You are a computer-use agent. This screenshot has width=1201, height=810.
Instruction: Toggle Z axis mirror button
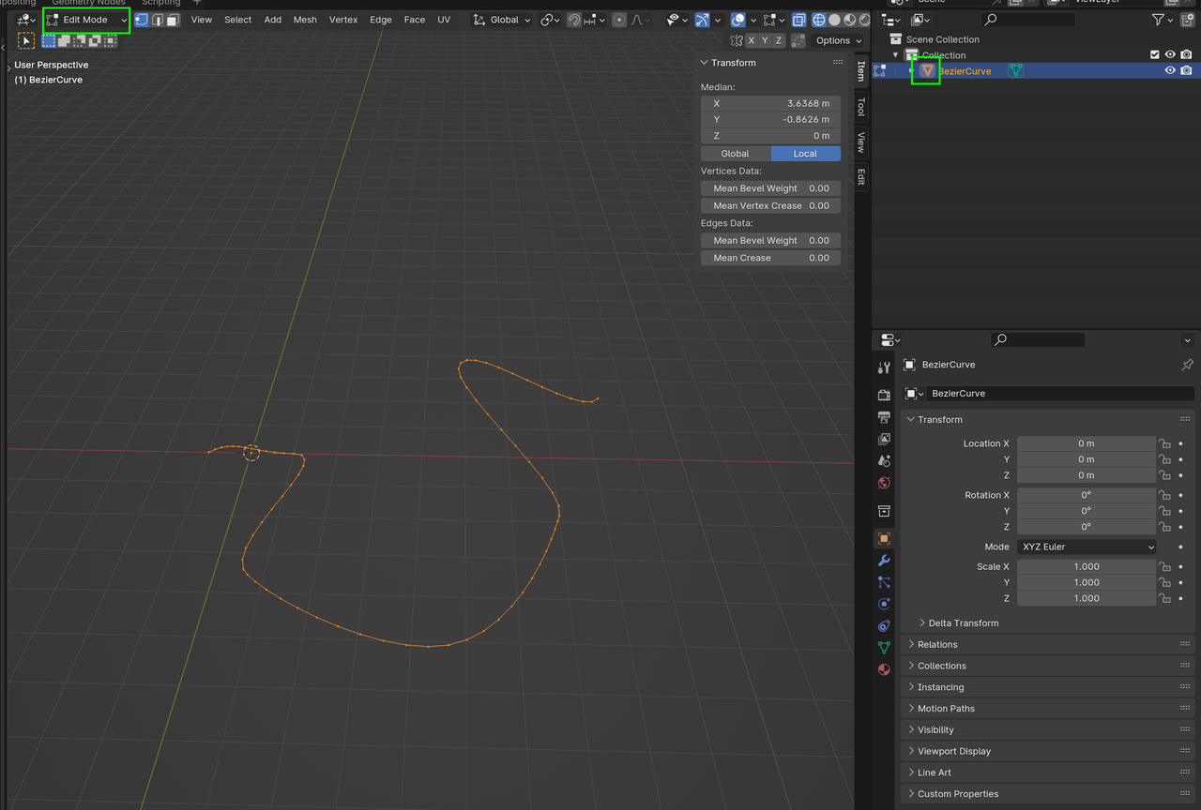tap(779, 40)
